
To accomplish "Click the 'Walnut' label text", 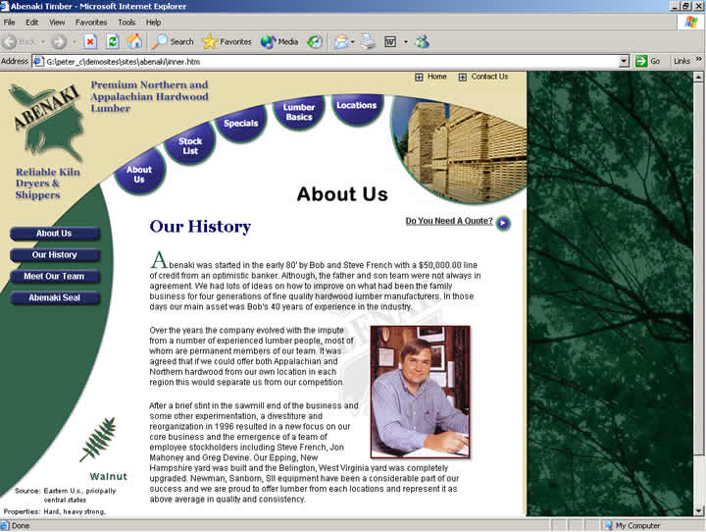I will click(x=109, y=477).
